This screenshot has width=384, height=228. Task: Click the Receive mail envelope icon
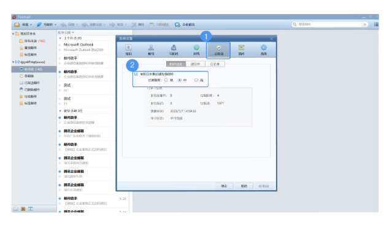point(17,25)
